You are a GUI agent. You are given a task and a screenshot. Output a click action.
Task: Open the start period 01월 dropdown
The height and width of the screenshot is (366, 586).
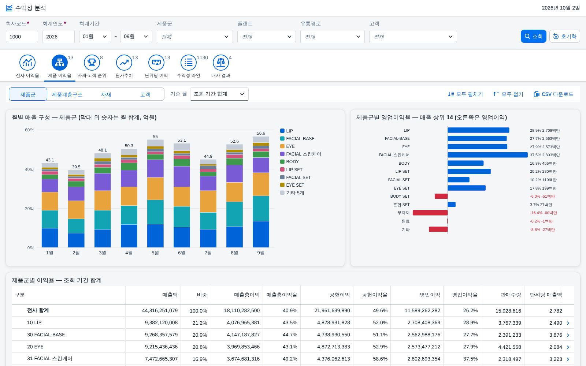point(95,37)
